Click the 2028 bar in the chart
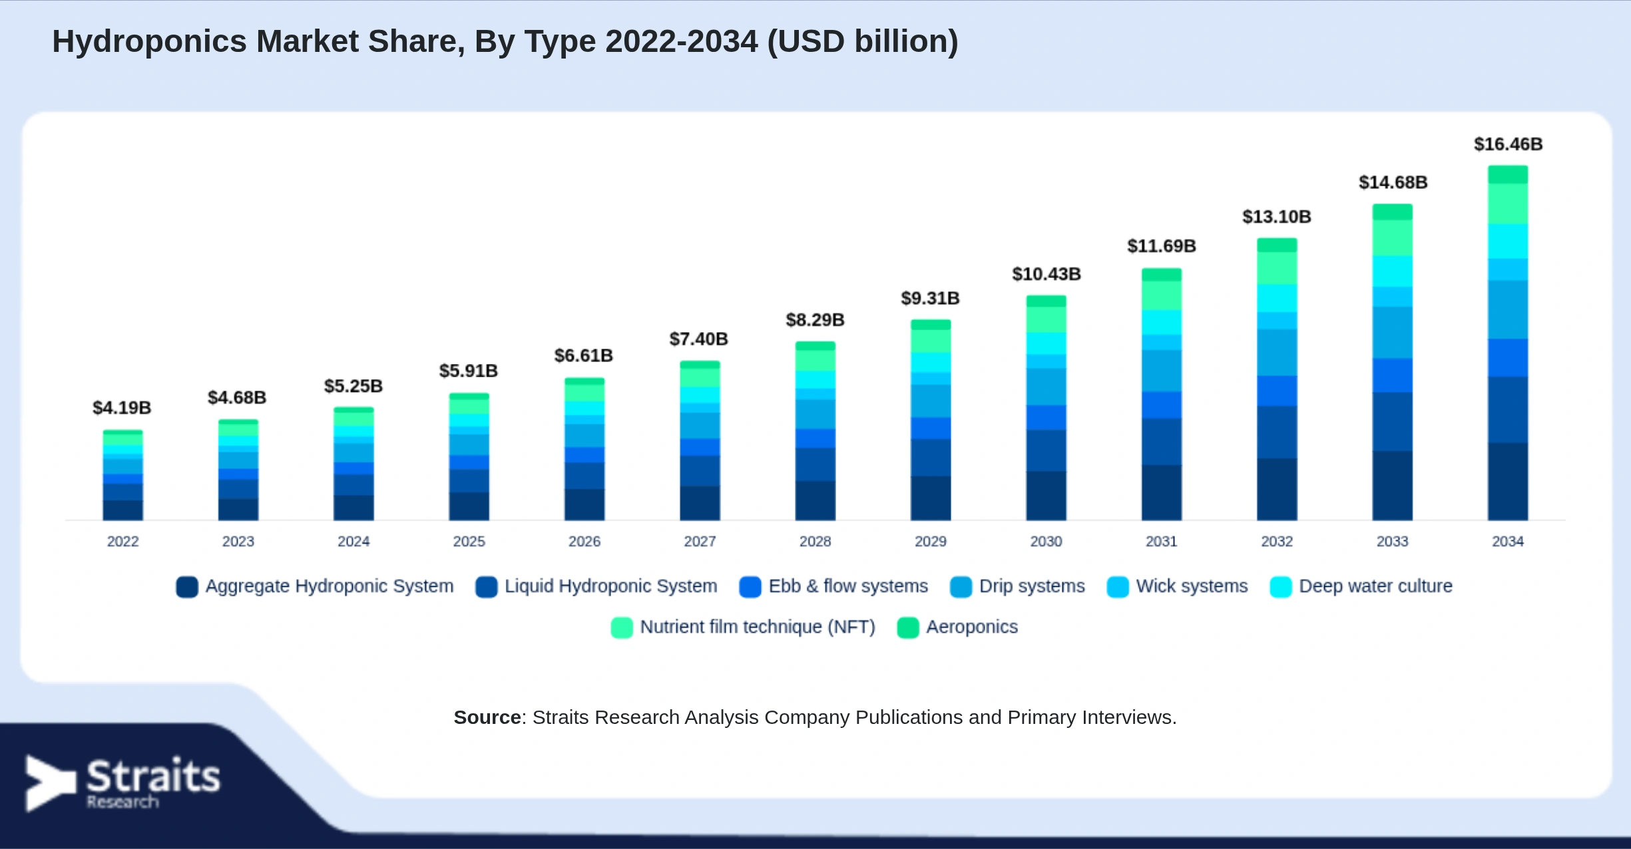This screenshot has height=849, width=1631. pyautogui.click(x=815, y=431)
